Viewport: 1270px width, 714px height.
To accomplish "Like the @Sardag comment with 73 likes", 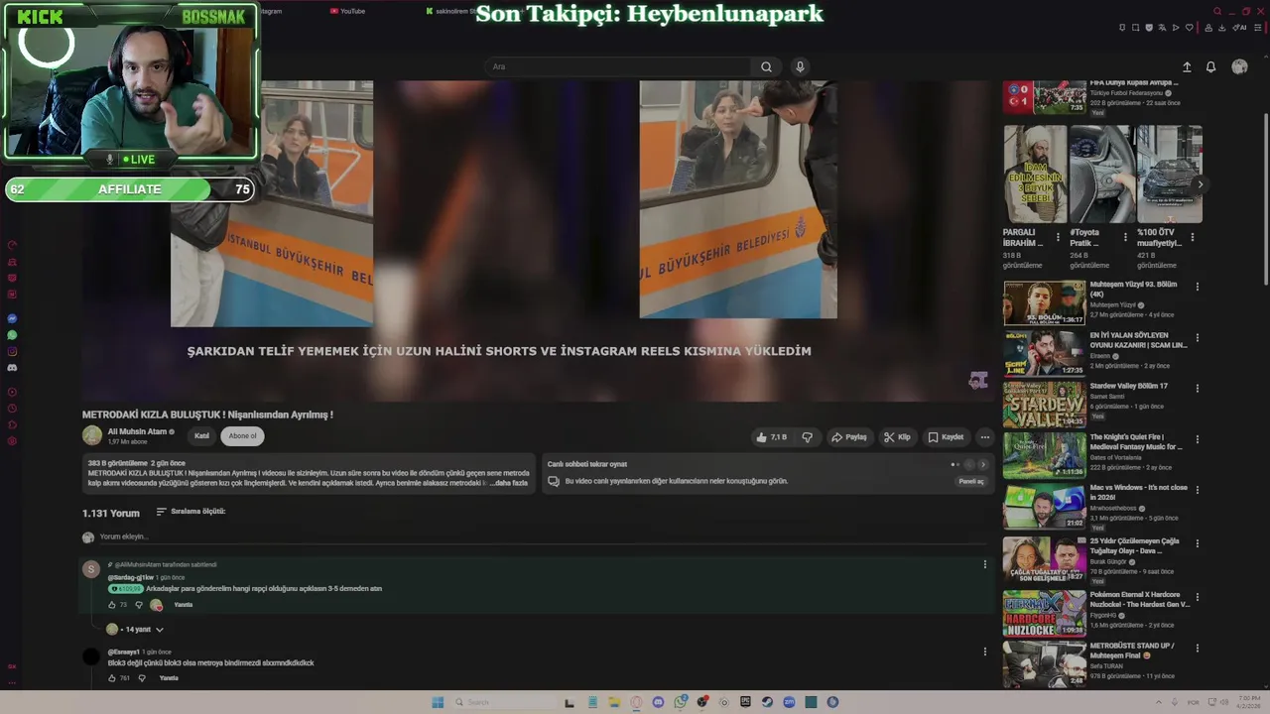I will click(111, 605).
